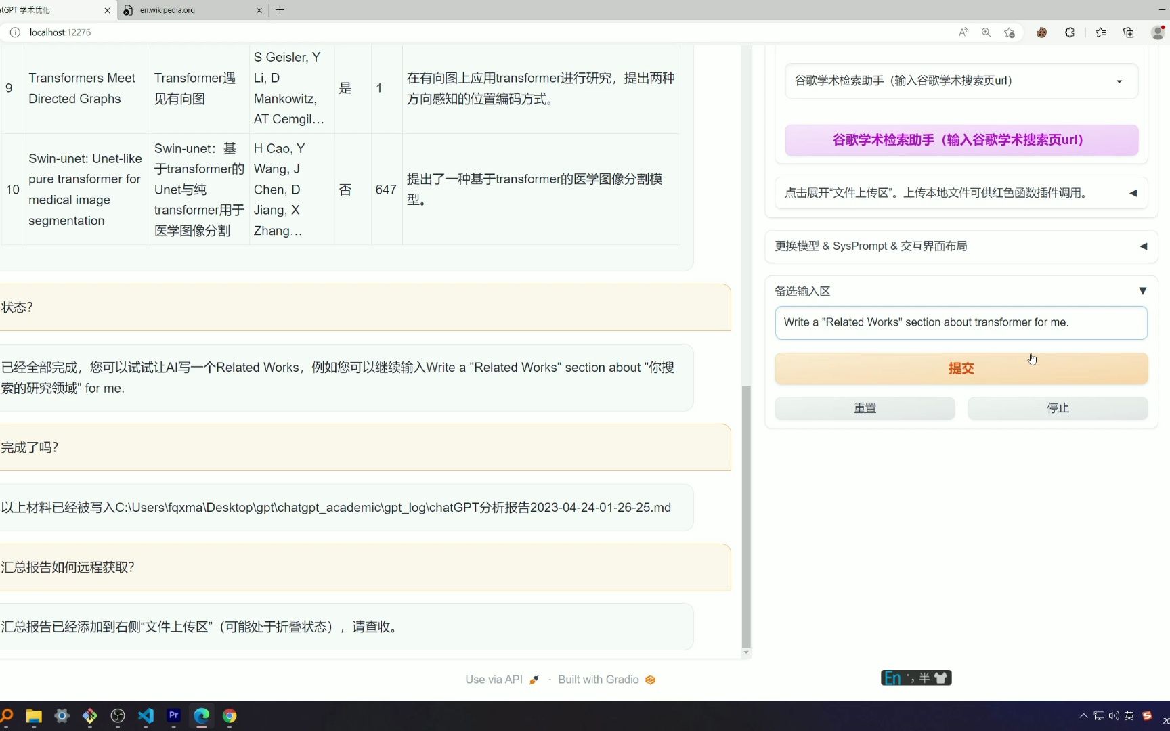Click the Sogou input icon in system tray
1170x731 pixels.
[x=1147, y=716]
